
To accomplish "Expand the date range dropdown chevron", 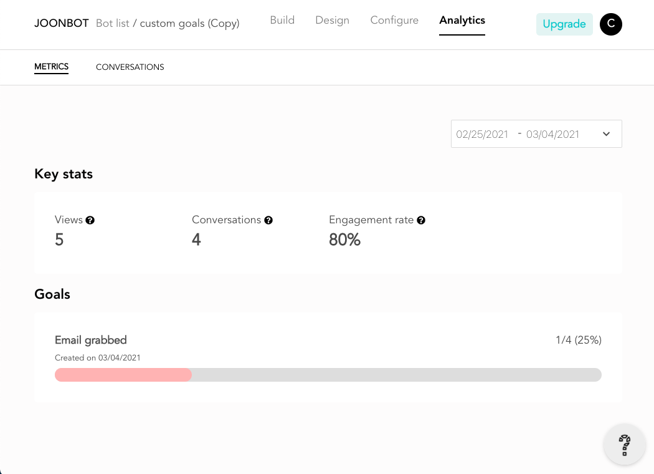I will [x=607, y=134].
